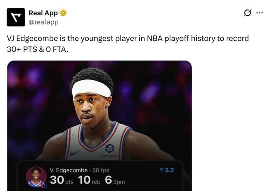
Task: Click the 5.2 rating number
Action: pos(169,170)
